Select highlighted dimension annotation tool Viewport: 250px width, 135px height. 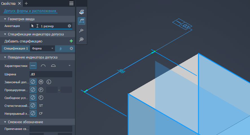[x=82, y=21]
